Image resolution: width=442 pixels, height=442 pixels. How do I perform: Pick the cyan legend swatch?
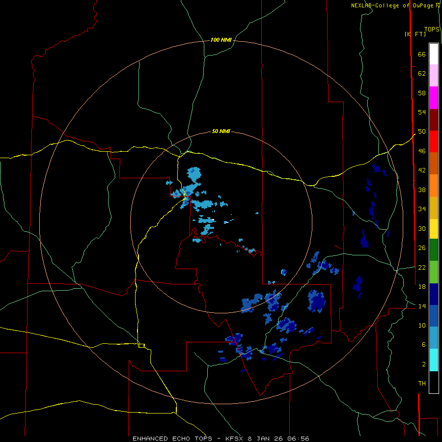point(434,360)
